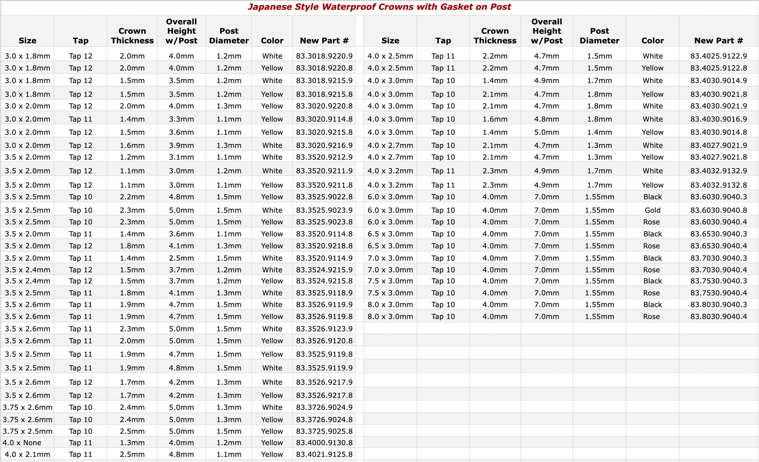Image resolution: width=759 pixels, height=462 pixels.
Task: Click part number 83.4025.9122.8
Action: pyautogui.click(x=719, y=68)
